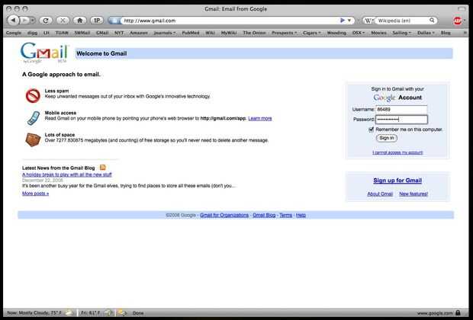Reload the page with the refresh icon

click(46, 21)
